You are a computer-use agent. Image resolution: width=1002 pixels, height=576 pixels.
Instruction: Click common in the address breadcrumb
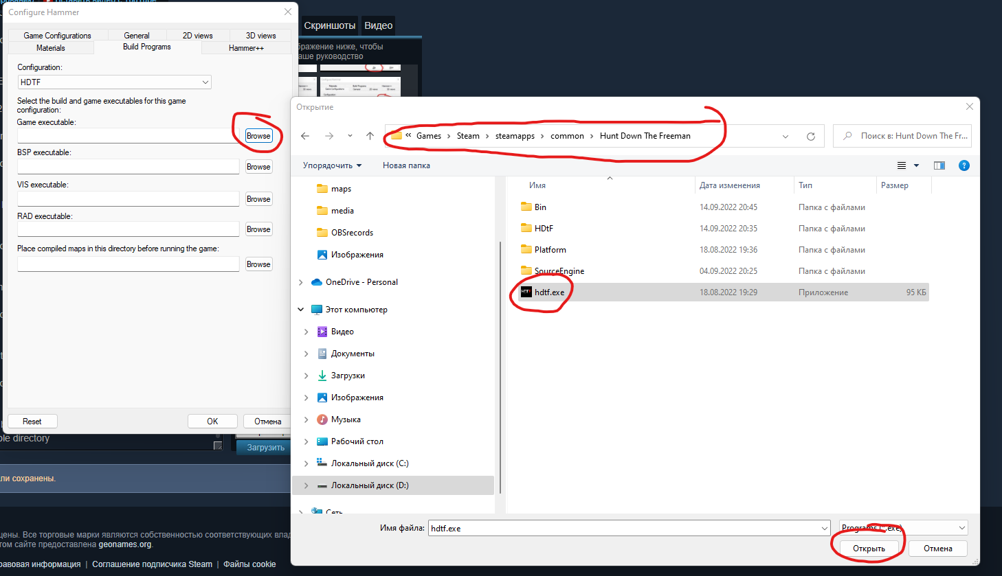pos(567,136)
